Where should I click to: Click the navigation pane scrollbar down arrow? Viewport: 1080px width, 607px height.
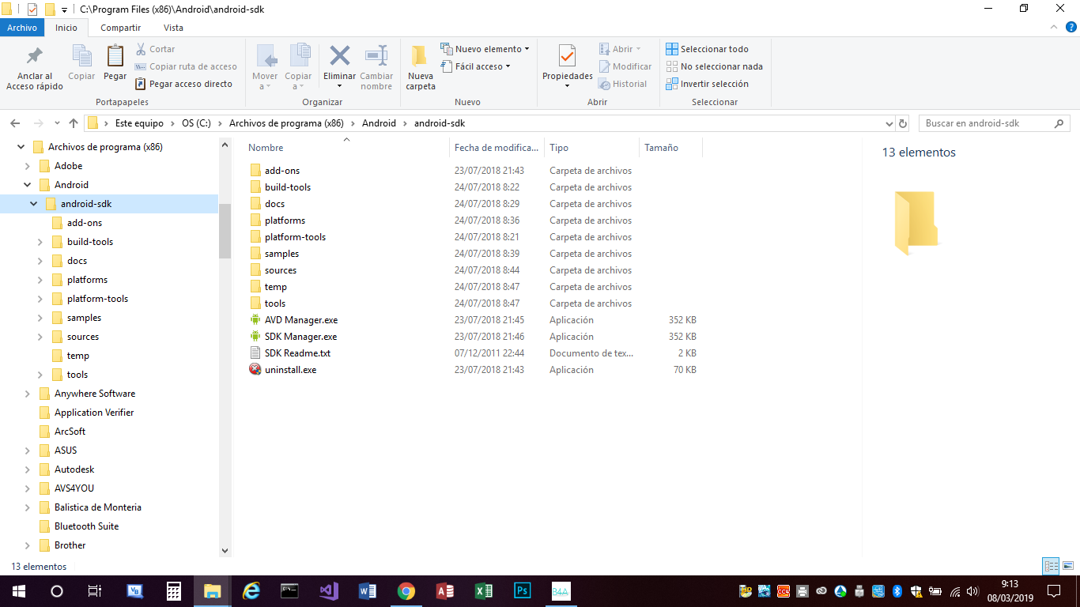pyautogui.click(x=225, y=551)
